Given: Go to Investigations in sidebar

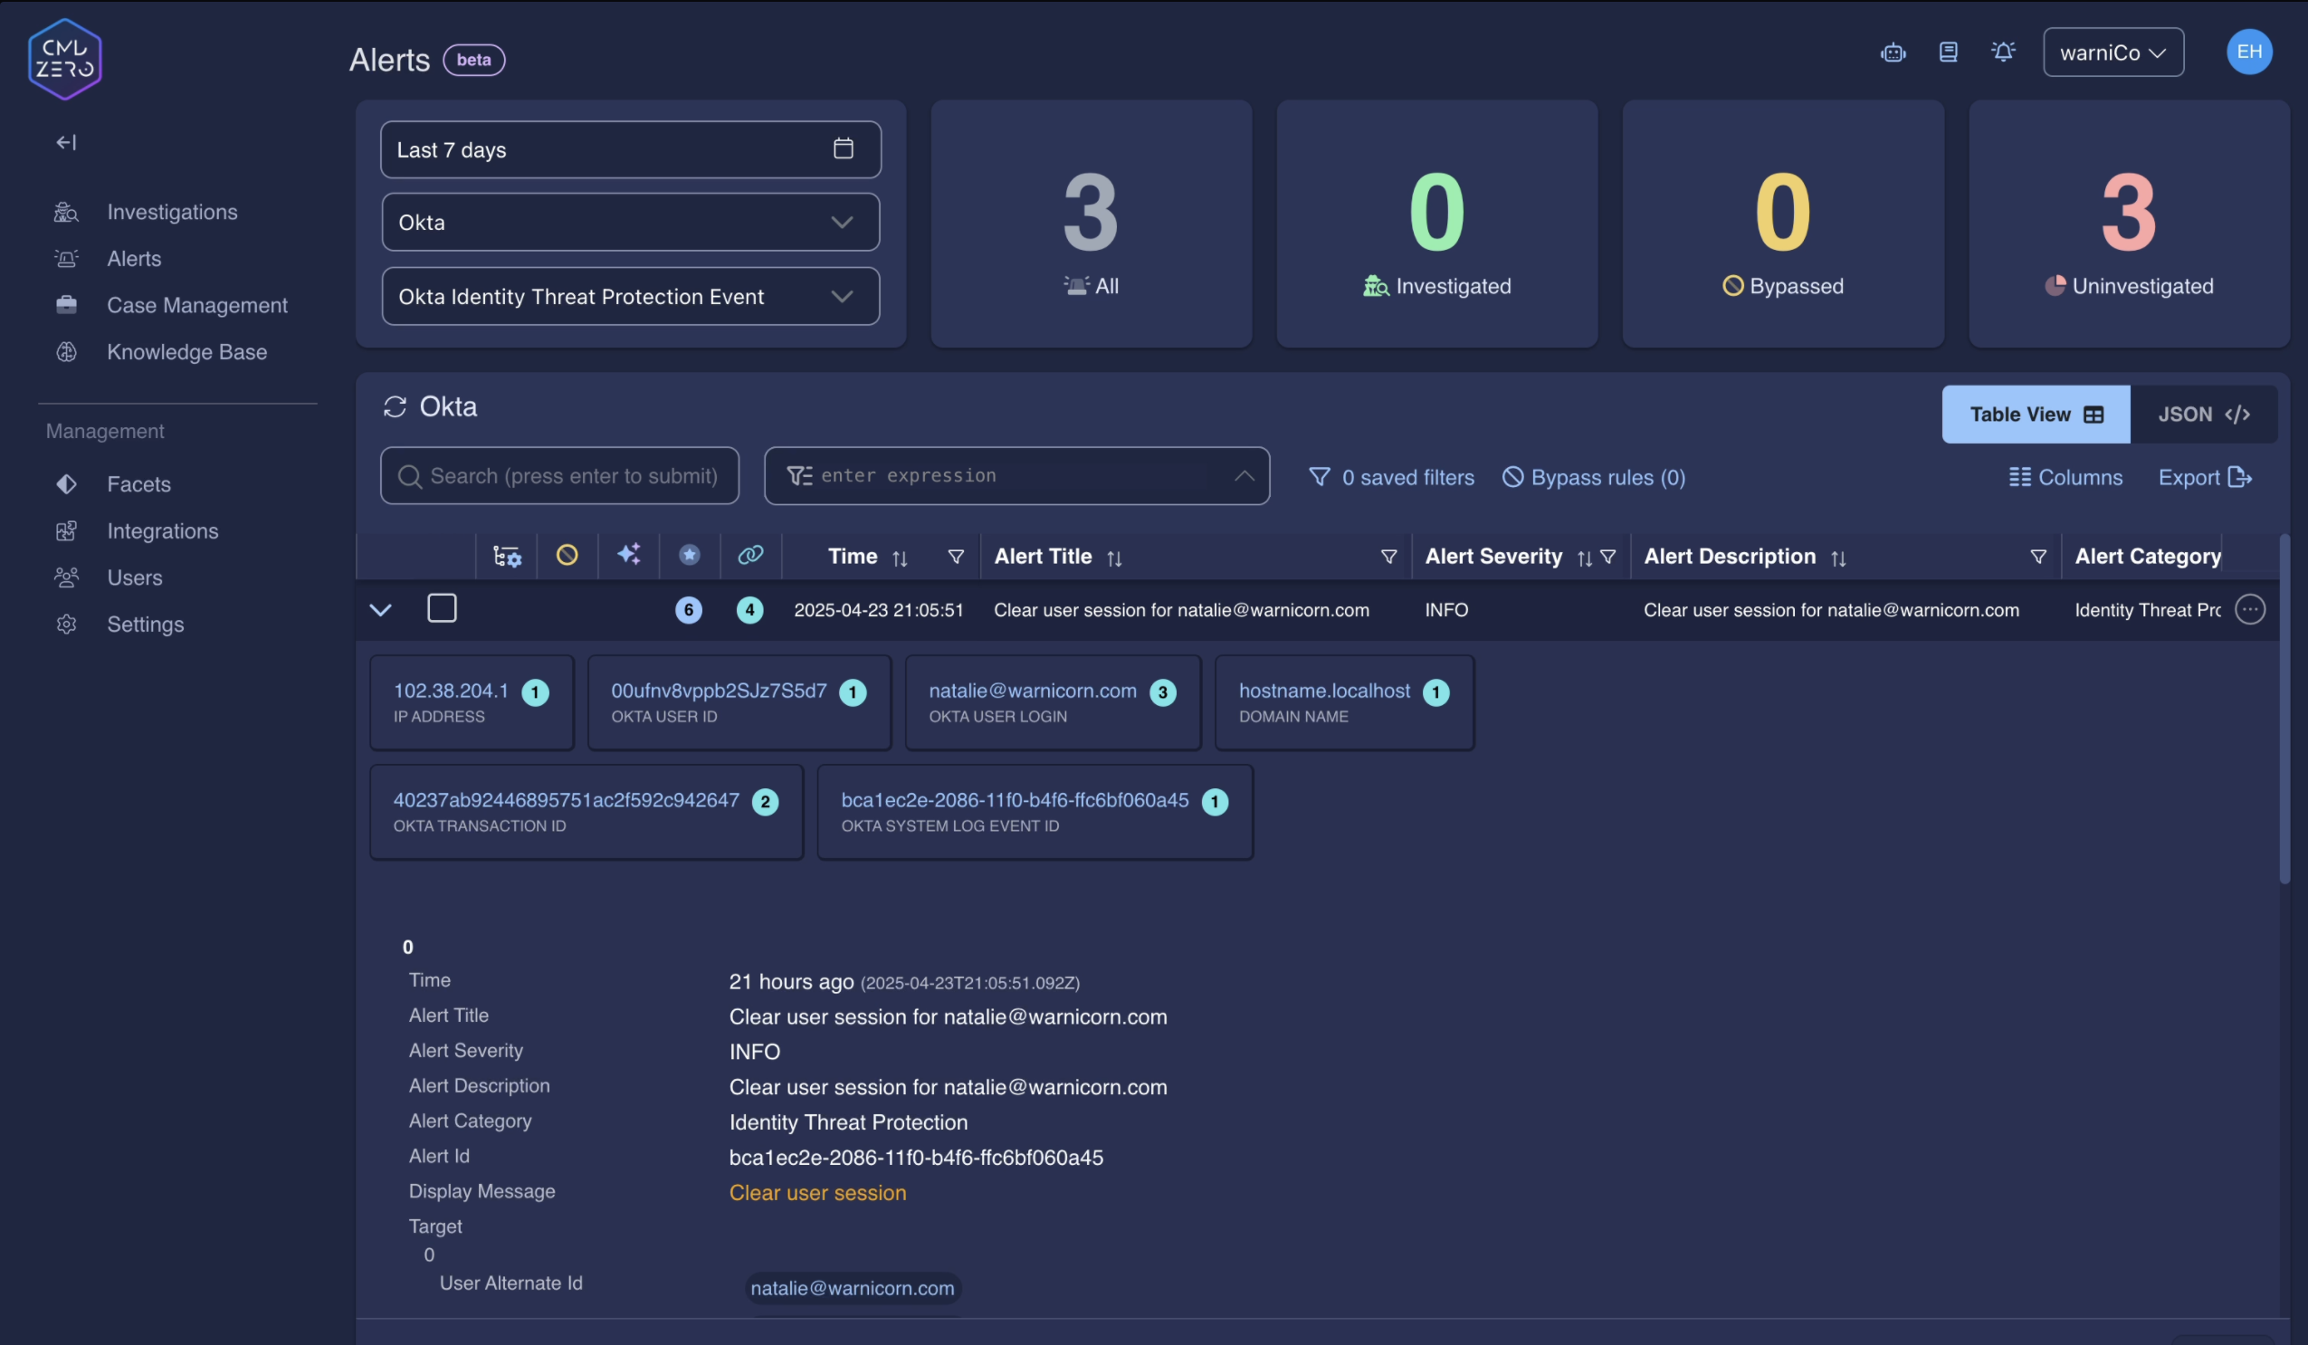Looking at the screenshot, I should pos(171,212).
